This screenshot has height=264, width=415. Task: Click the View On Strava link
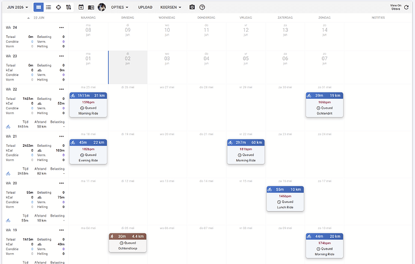pos(396,7)
